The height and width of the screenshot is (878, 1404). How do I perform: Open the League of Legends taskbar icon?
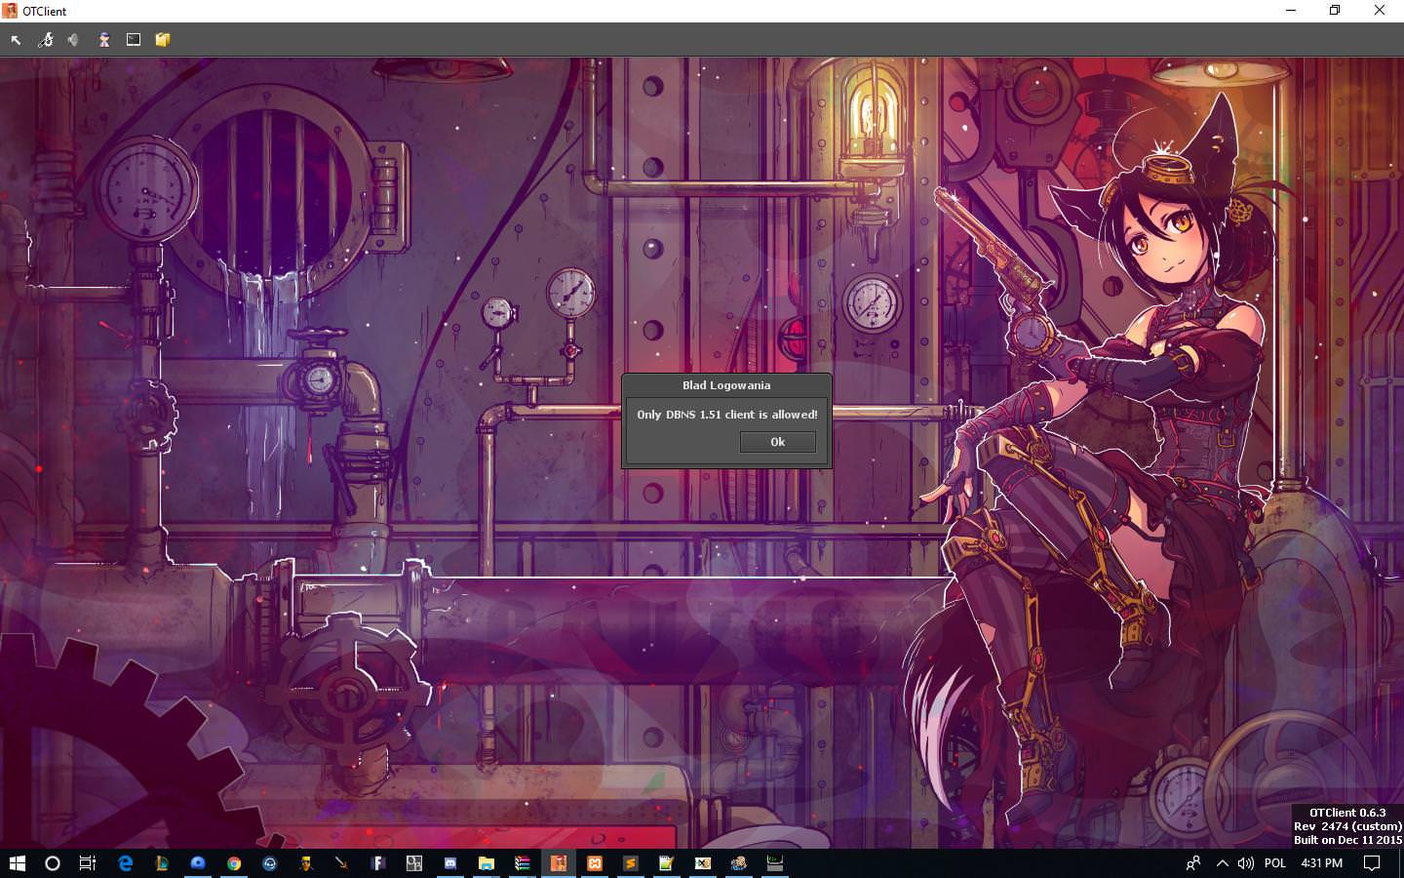162,863
